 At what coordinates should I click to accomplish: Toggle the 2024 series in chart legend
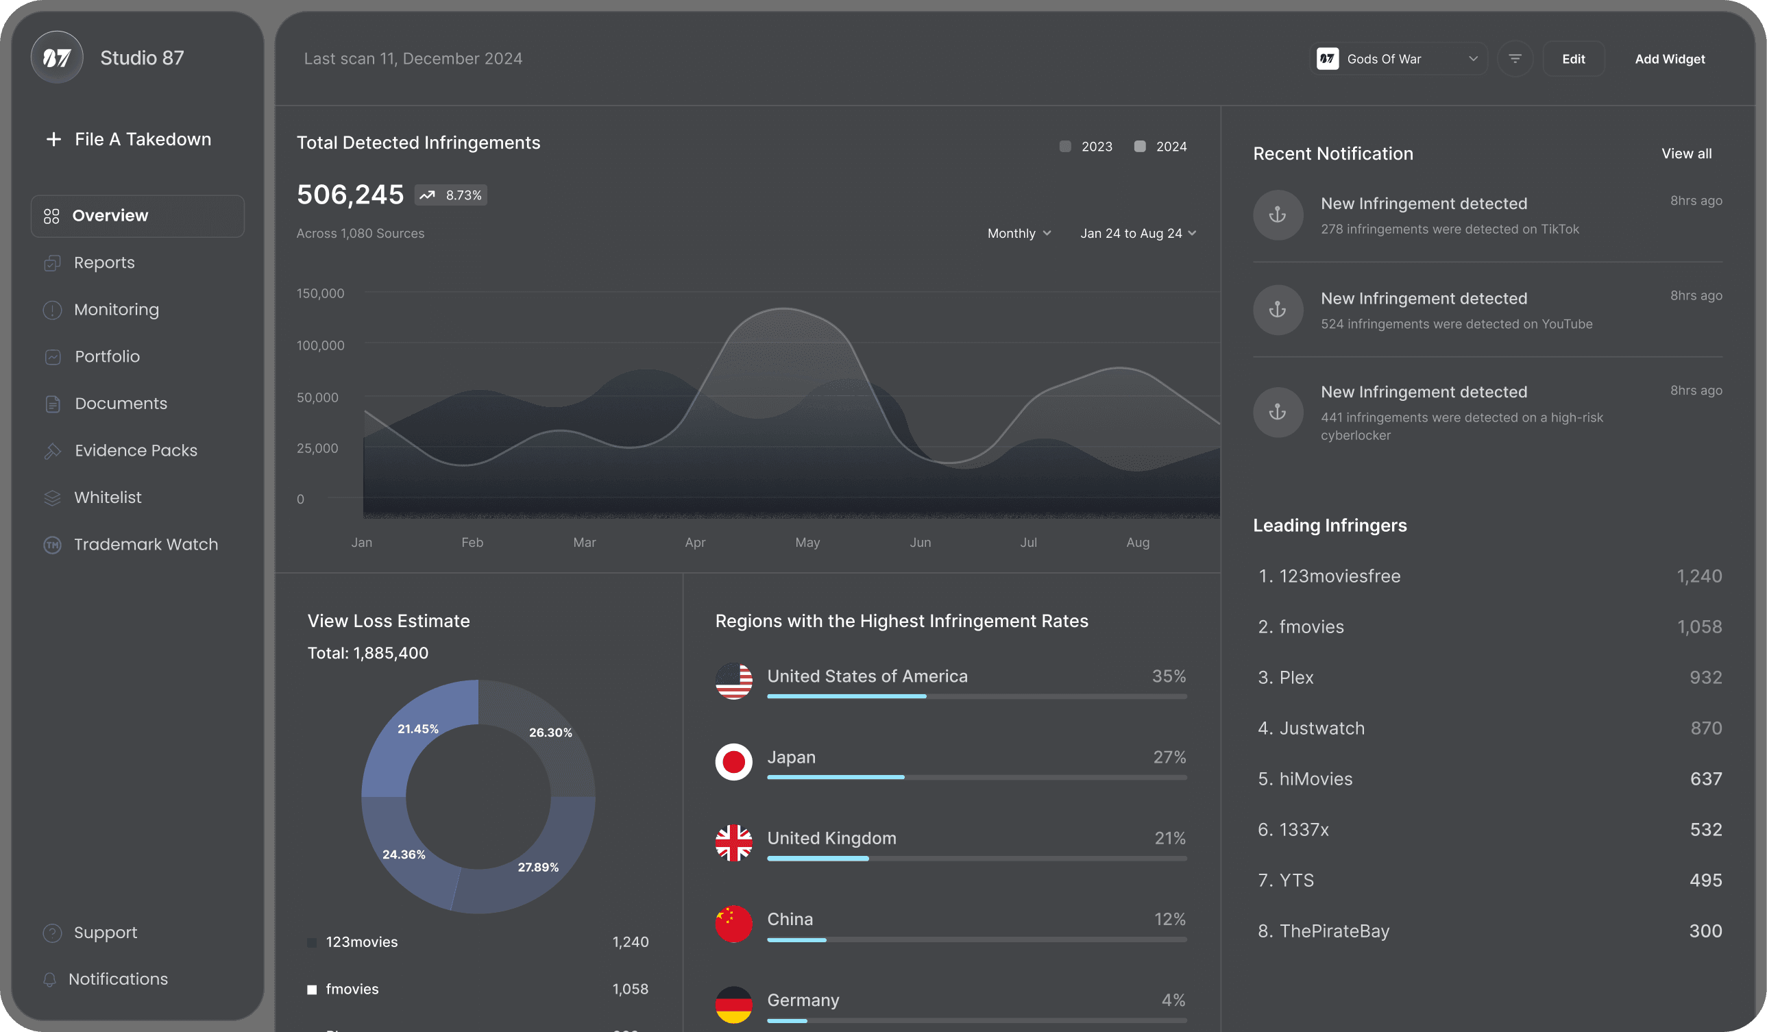(1160, 147)
